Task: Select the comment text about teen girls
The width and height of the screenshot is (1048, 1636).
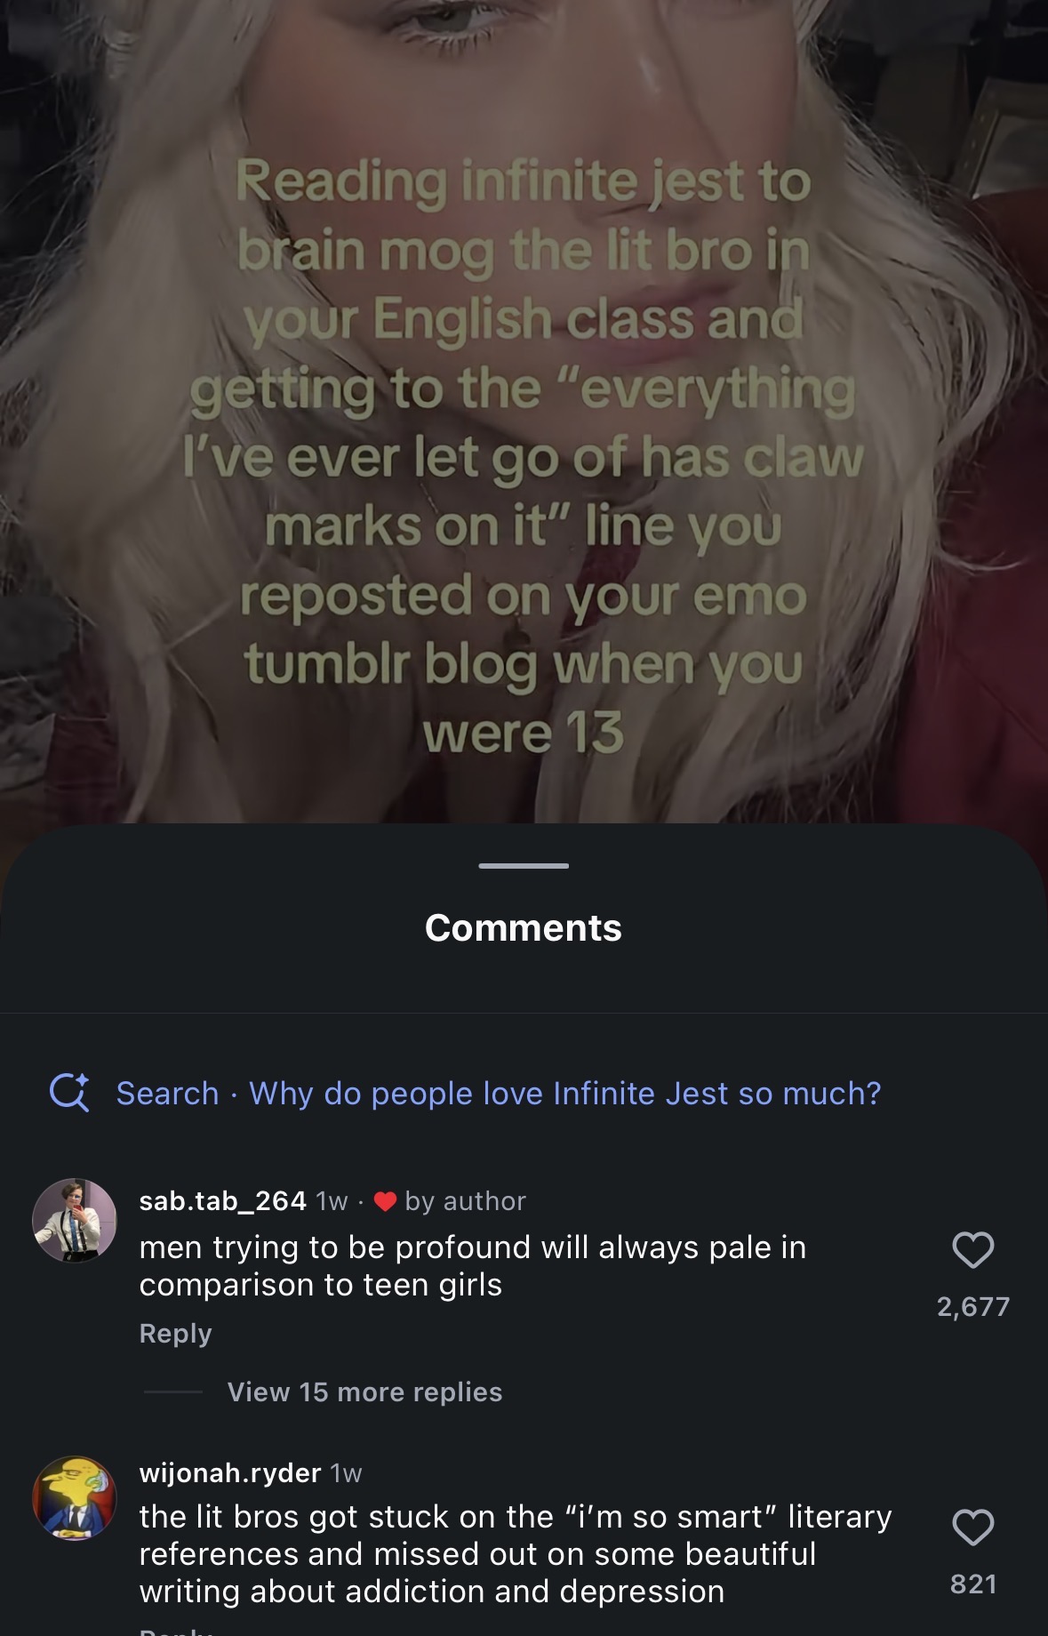Action: [473, 1265]
